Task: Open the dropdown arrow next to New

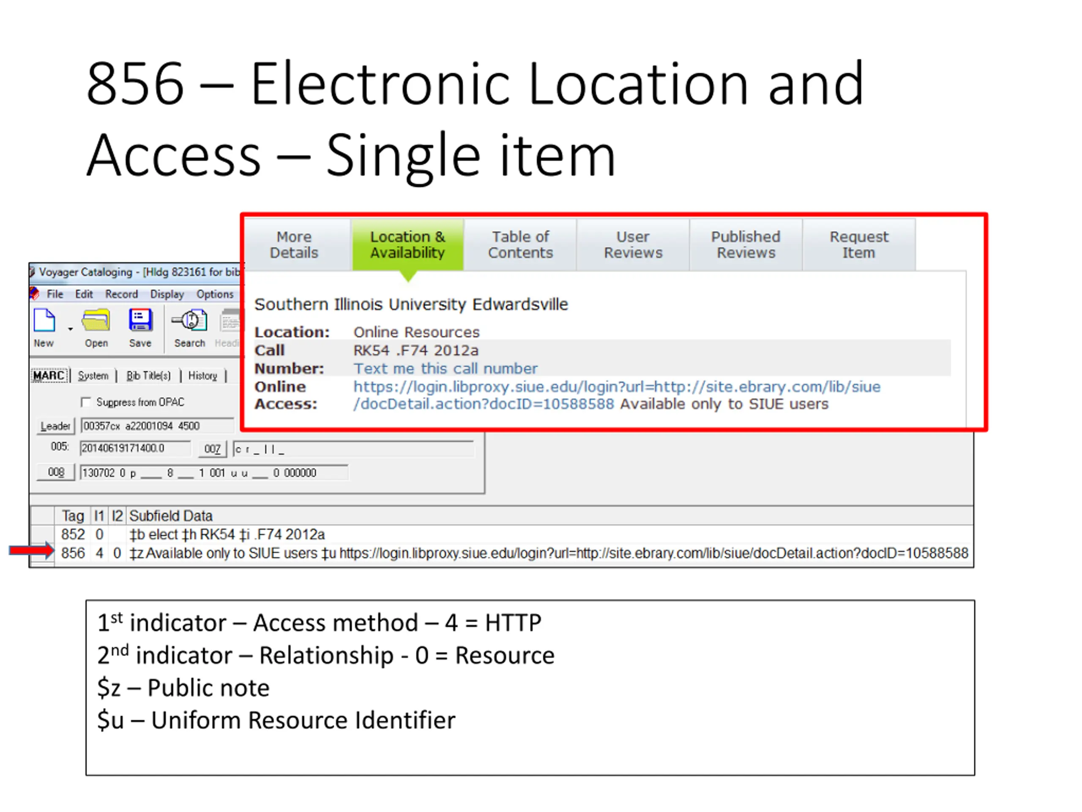Action: [71, 329]
